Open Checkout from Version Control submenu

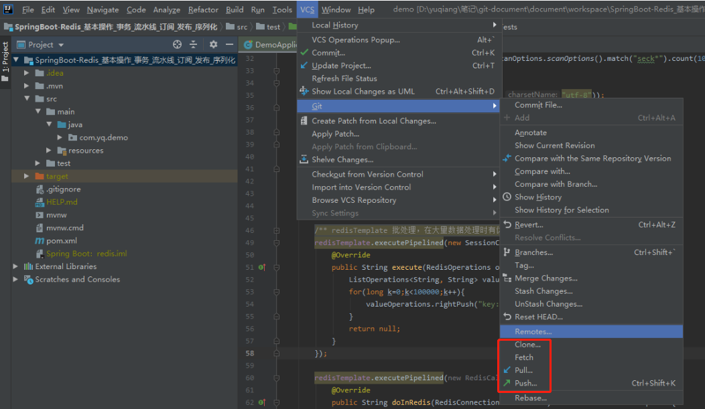398,174
